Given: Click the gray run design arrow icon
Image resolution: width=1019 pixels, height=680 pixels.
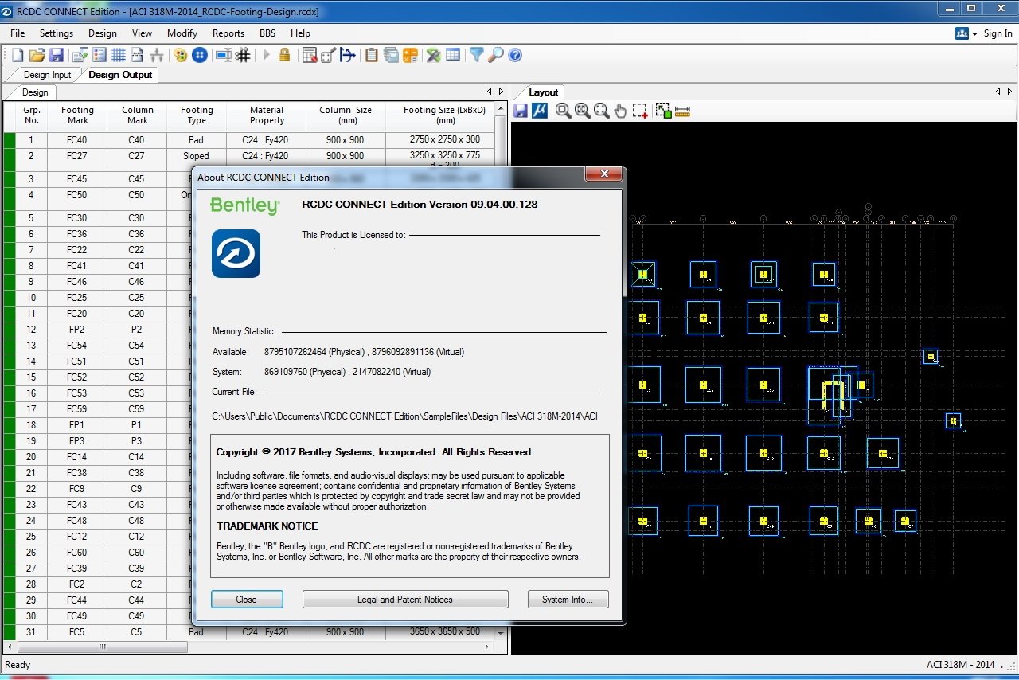Looking at the screenshot, I should [x=266, y=55].
